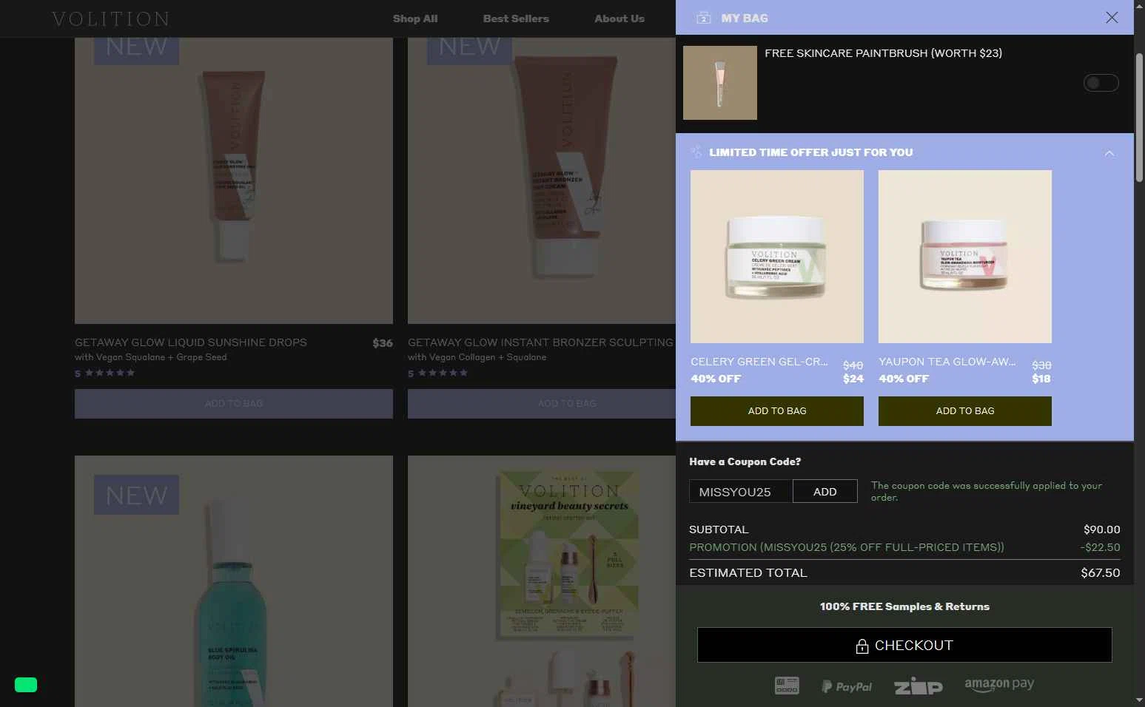Select the PayPal payment icon

(847, 686)
